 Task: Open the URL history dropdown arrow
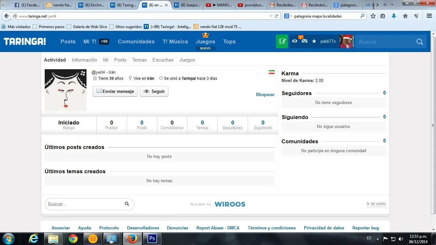tap(271, 16)
